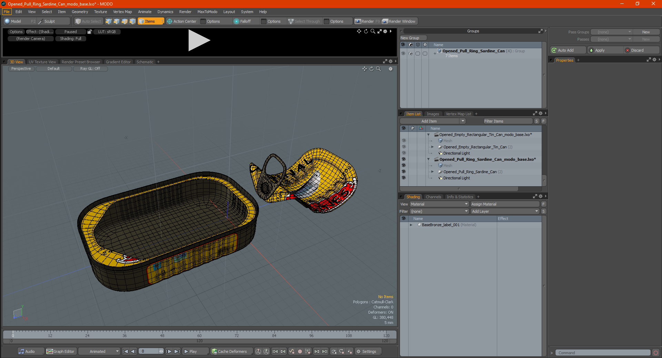The width and height of the screenshot is (662, 358).
Task: Open the View Material dropdown
Action: pyautogui.click(x=439, y=204)
